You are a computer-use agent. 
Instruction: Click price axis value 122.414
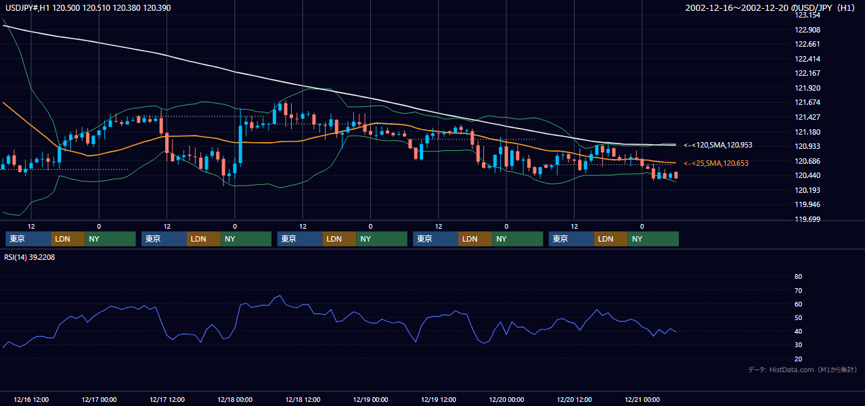[807, 59]
